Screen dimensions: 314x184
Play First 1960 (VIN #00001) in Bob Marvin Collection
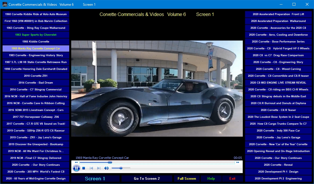coord(36,21)
